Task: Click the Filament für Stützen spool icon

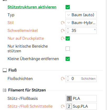Action: [x=4, y=90]
